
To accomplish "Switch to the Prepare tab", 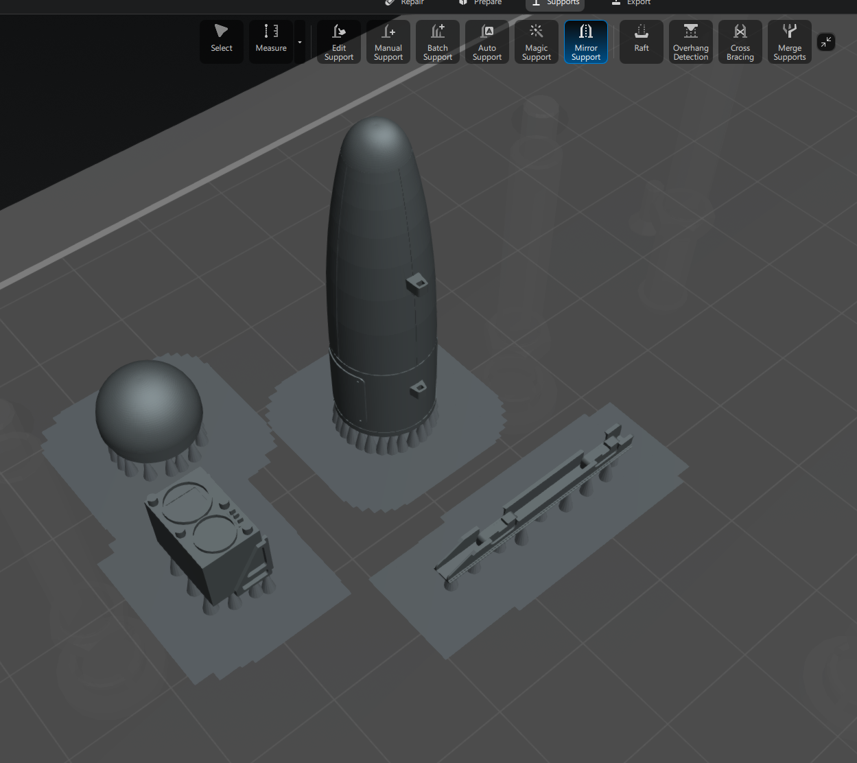I will pos(482,3).
